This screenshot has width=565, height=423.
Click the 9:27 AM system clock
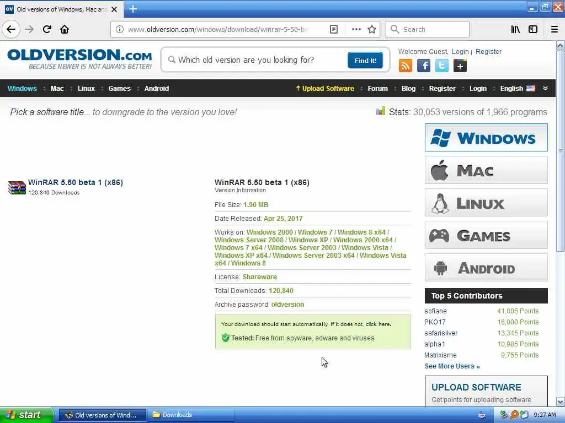coord(545,415)
